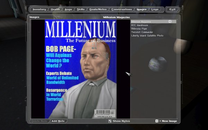Click the Add Note button
Screen dimensions: 208x130
(x=58, y=121)
